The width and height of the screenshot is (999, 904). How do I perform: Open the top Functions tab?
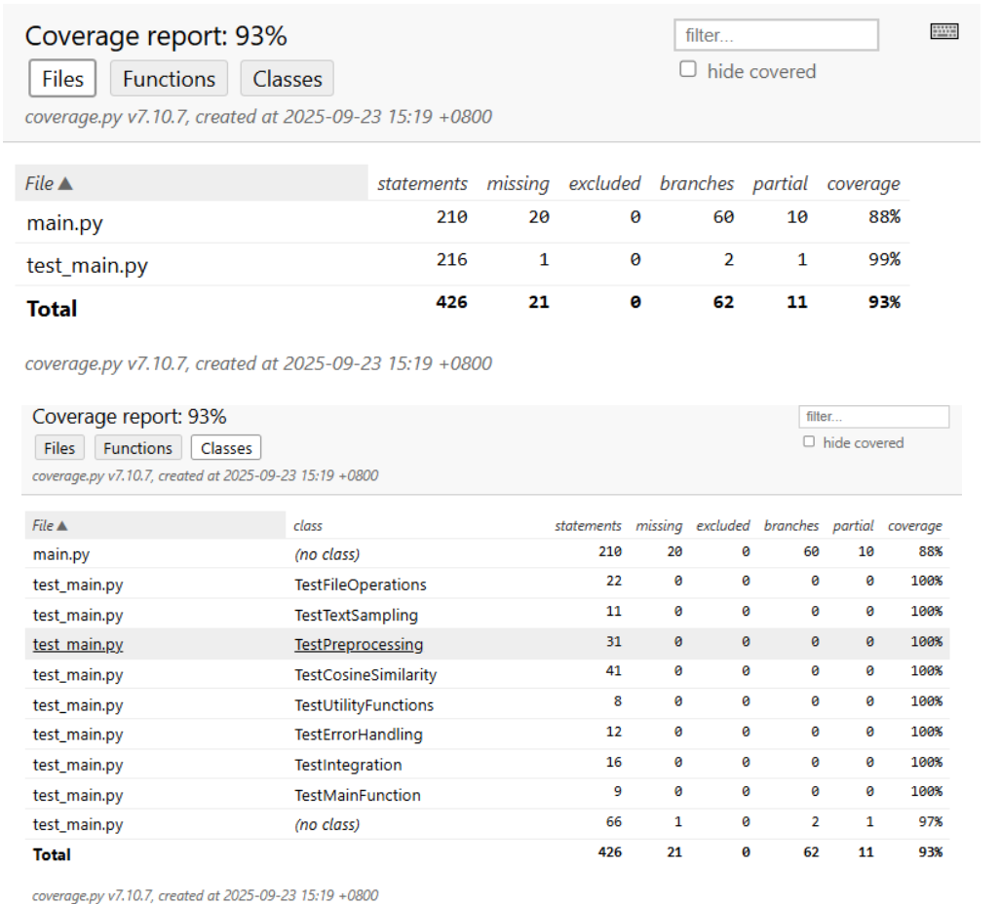click(169, 79)
